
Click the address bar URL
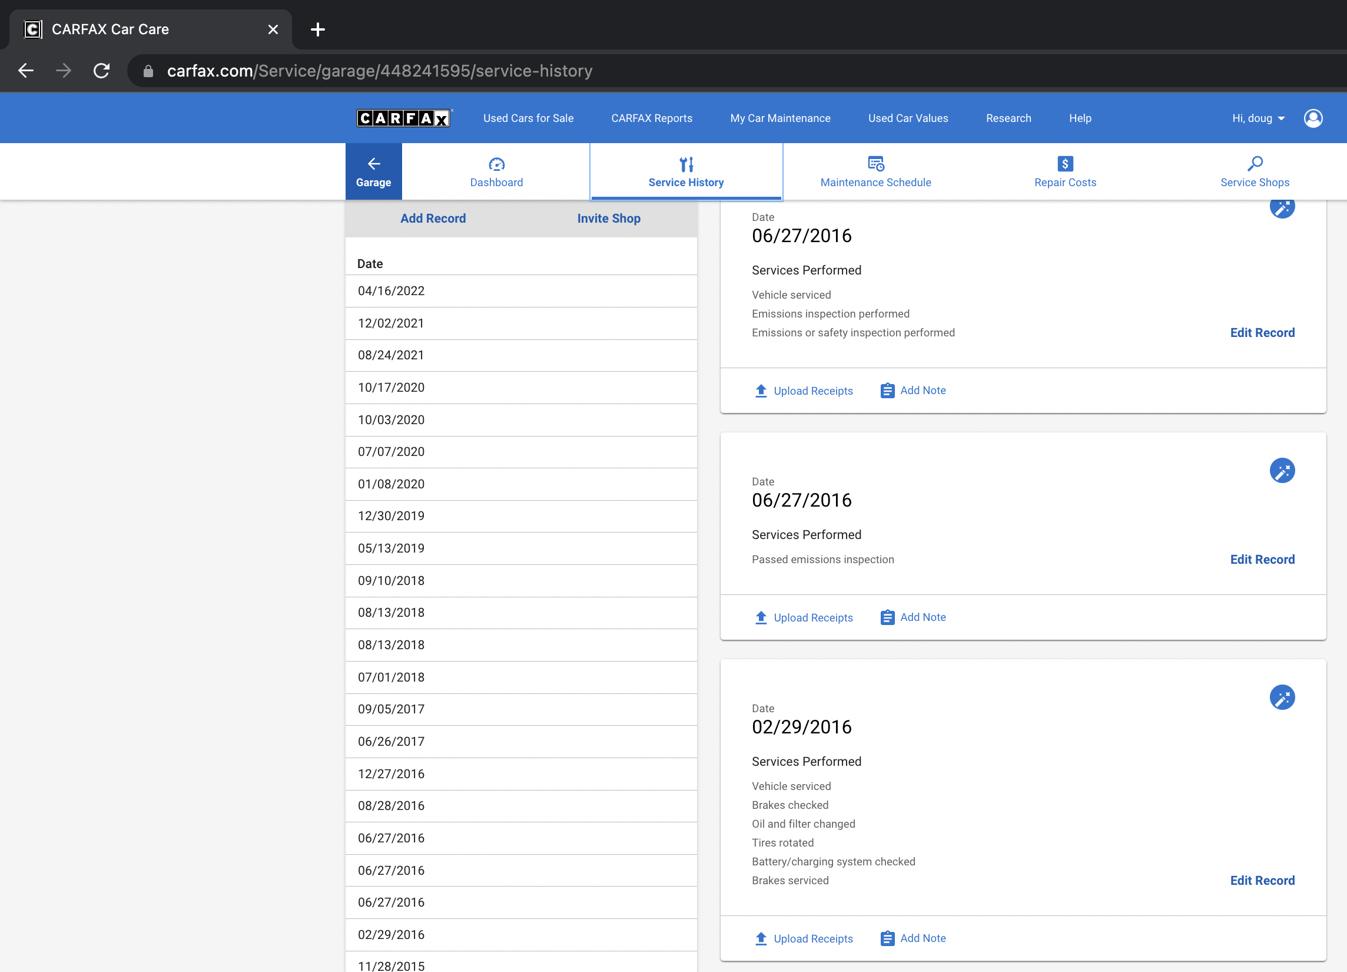(x=380, y=71)
